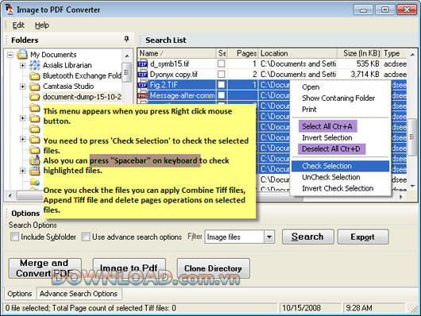The image size is (421, 316).
Task: Click the 10/15/2008 status bar date
Action: click(302, 308)
